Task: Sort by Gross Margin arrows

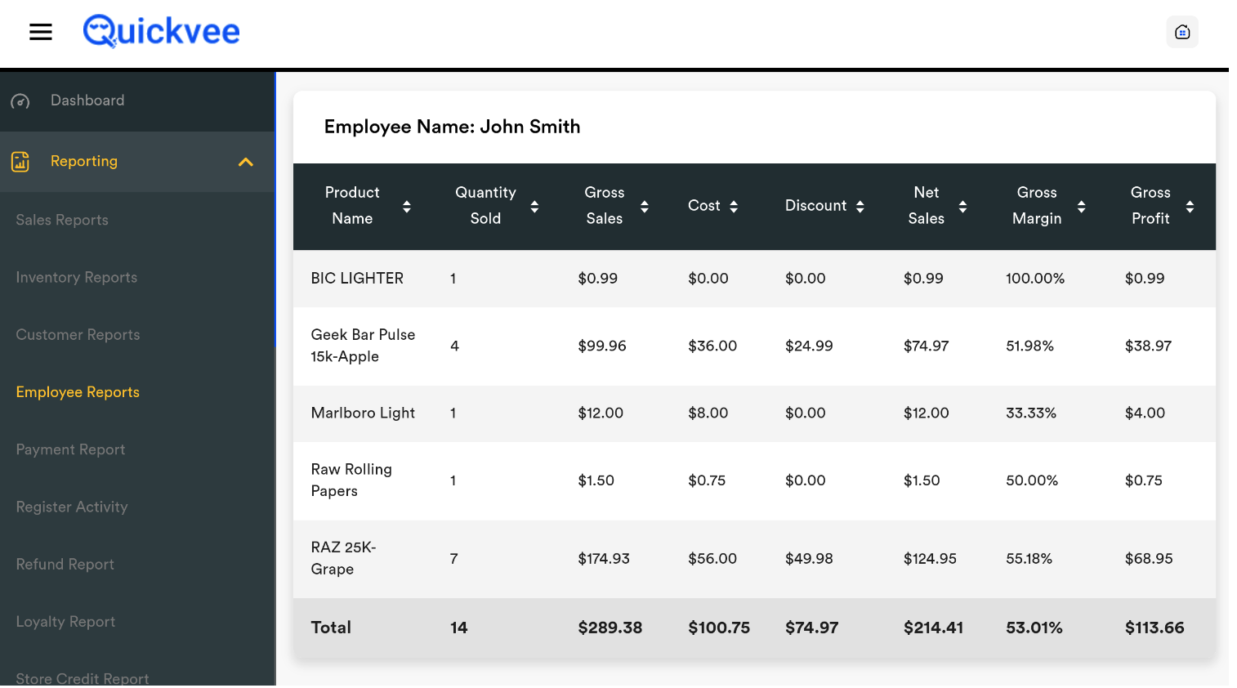Action: click(x=1081, y=207)
